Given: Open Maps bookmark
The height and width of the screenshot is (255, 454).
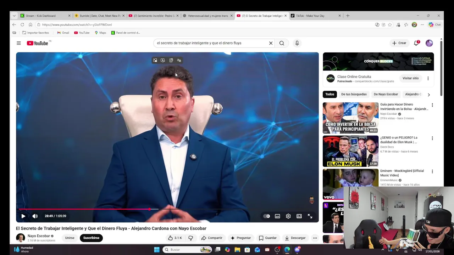Looking at the screenshot, I should point(100,33).
